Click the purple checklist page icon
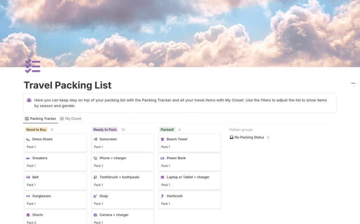 33,66
